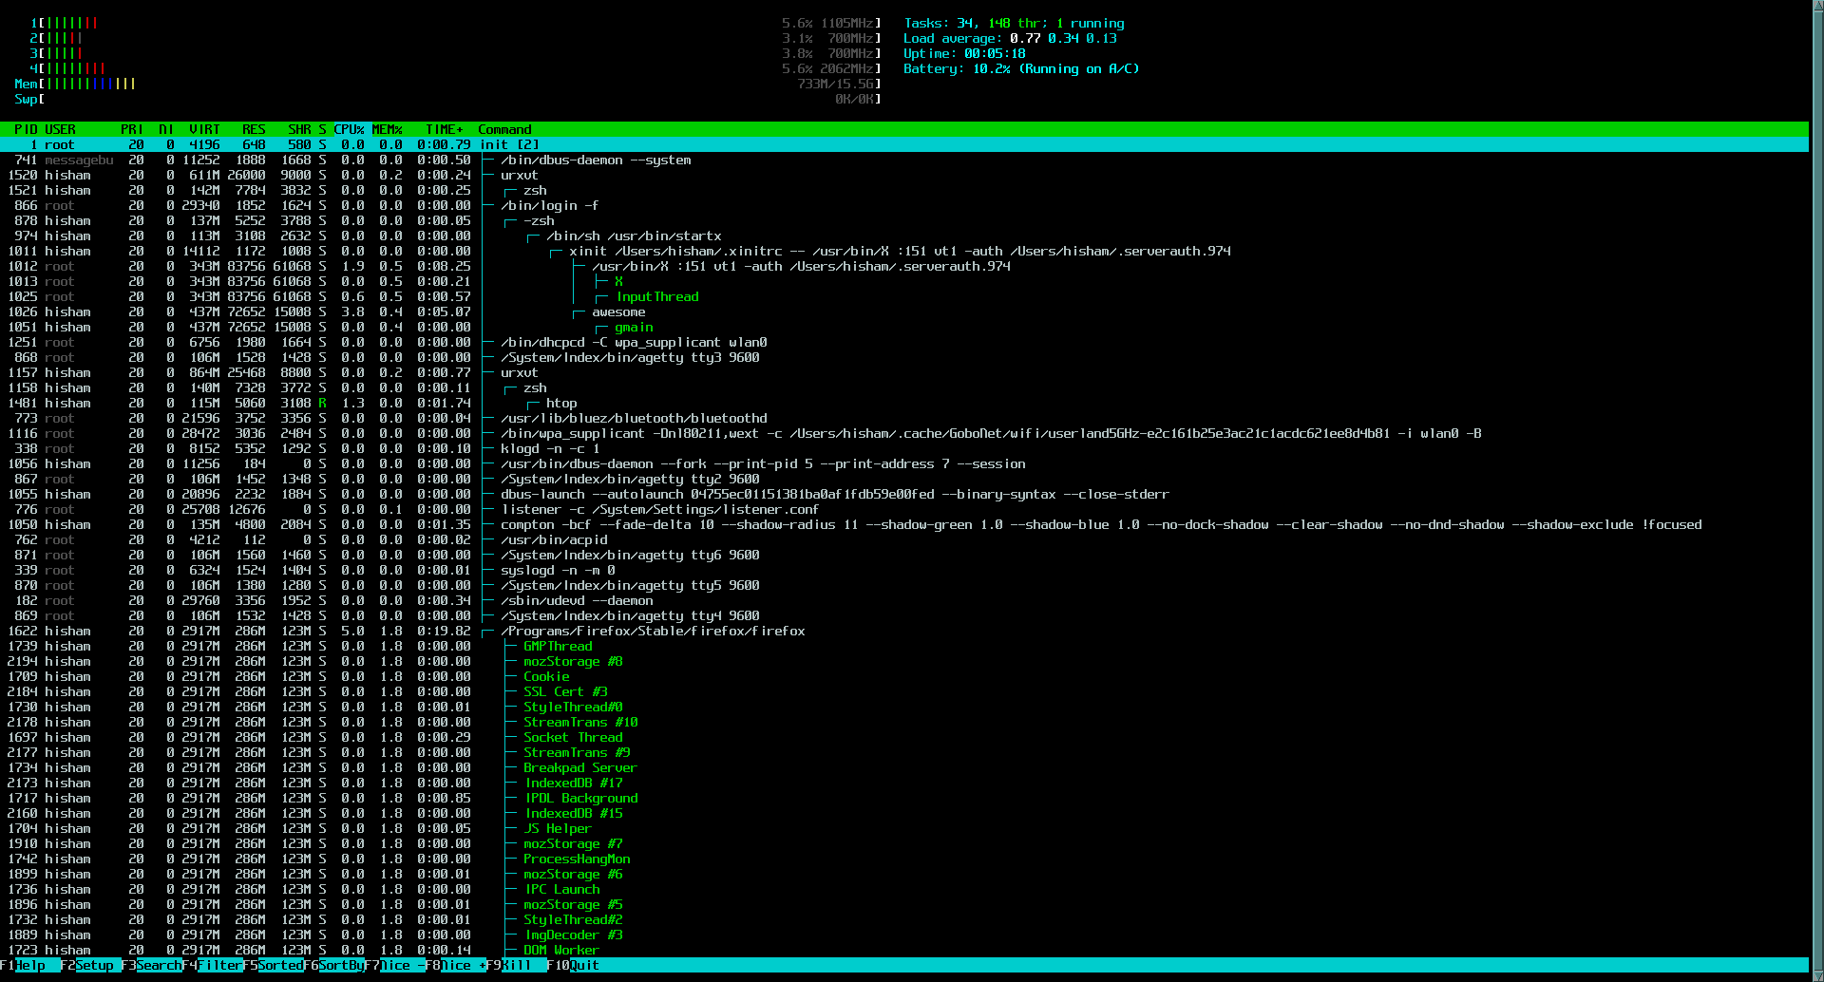Click F8 Nice + to lower priority

click(459, 965)
